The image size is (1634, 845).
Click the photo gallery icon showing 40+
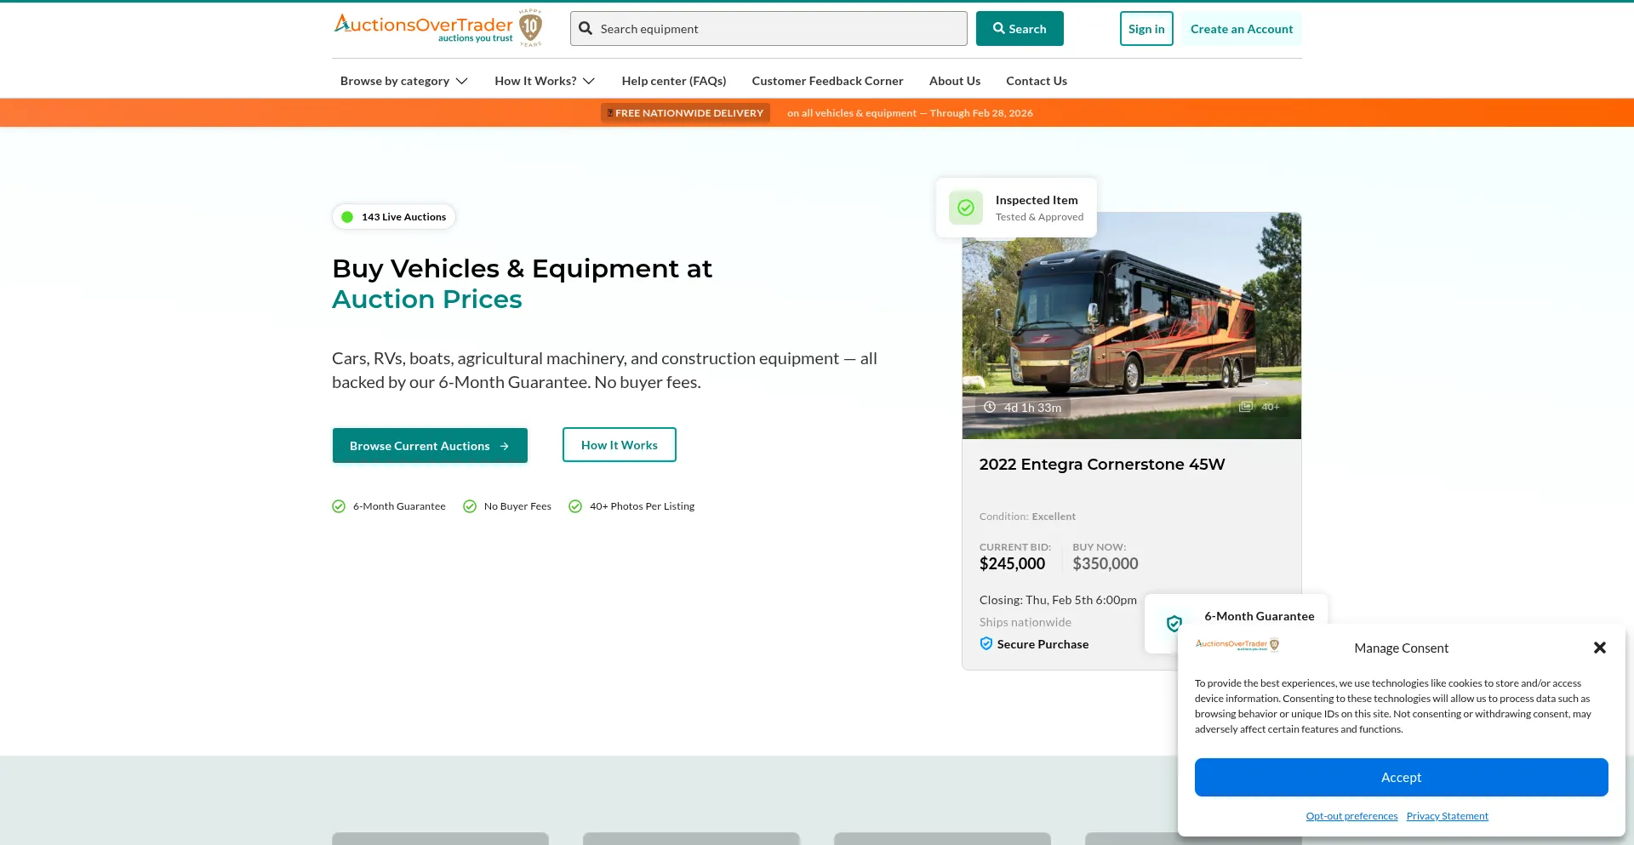(x=1246, y=407)
